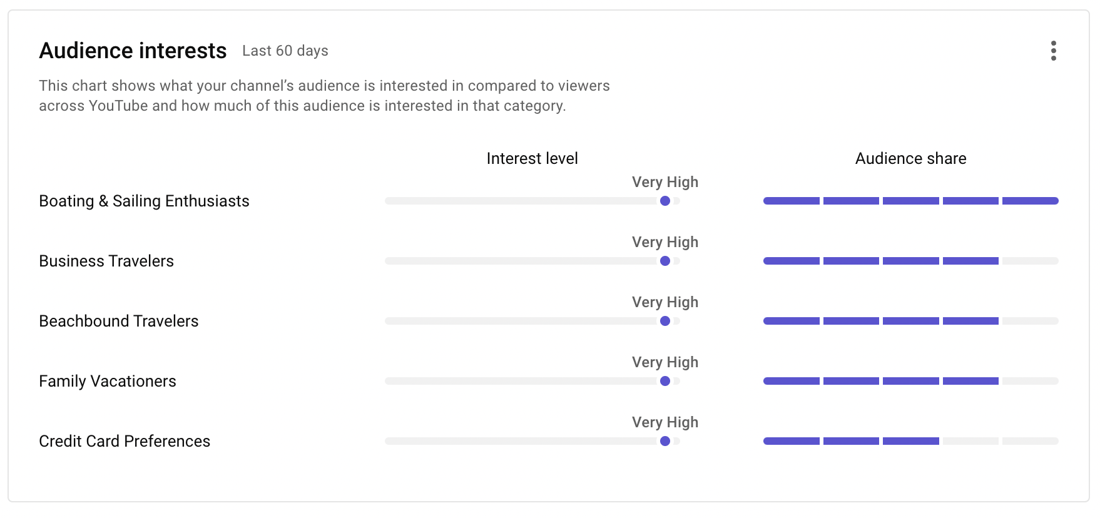
Task: Select the Business Travelers category
Action: click(x=106, y=261)
